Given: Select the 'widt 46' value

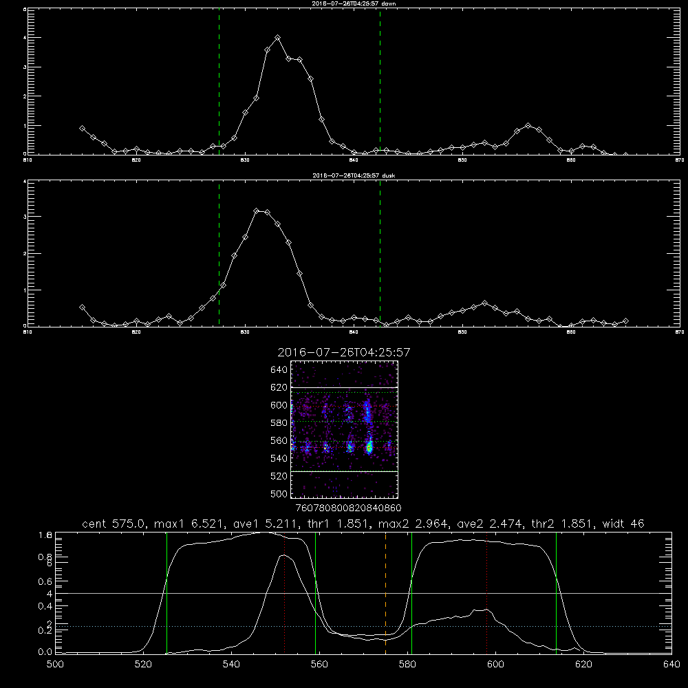Looking at the screenshot, I should pyautogui.click(x=623, y=524).
